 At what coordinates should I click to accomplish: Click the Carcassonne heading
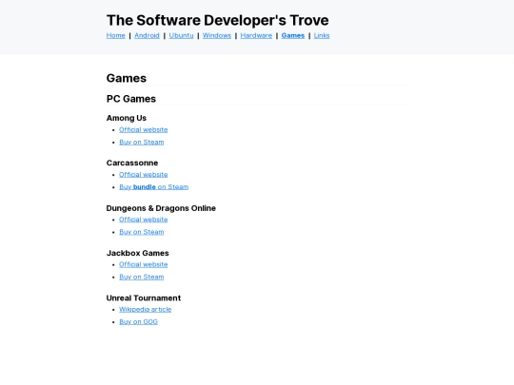click(x=132, y=163)
